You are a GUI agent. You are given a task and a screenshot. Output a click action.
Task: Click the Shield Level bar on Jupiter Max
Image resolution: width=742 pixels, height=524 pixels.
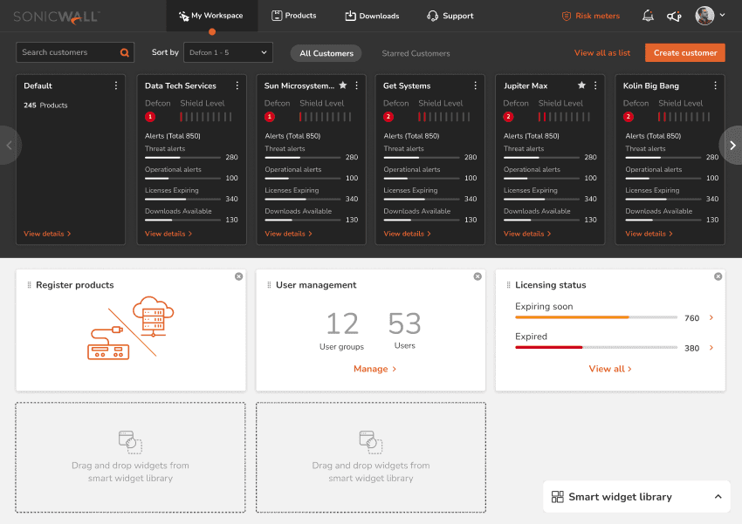[x=564, y=117]
